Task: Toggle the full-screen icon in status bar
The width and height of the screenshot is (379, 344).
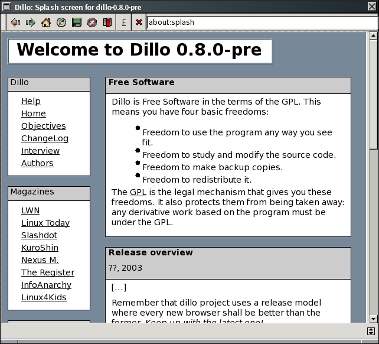Action: click(371, 331)
